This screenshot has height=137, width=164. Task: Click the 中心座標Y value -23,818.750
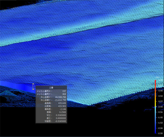(60, 100)
